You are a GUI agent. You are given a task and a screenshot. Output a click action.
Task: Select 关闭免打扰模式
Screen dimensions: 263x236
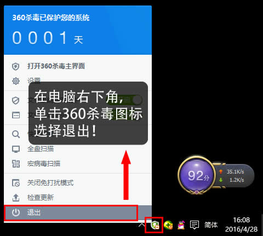tap(78, 183)
